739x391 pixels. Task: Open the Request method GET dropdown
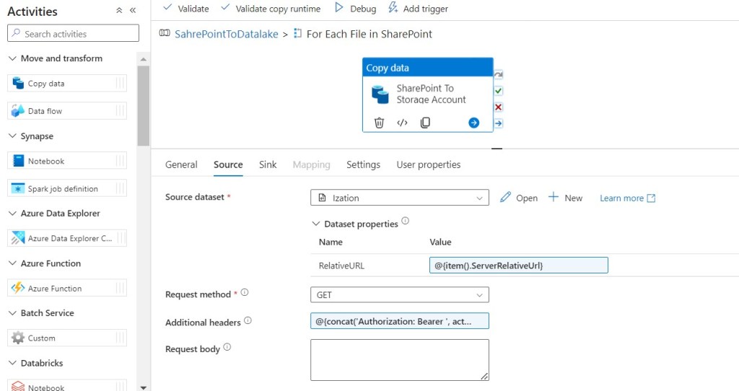point(399,295)
